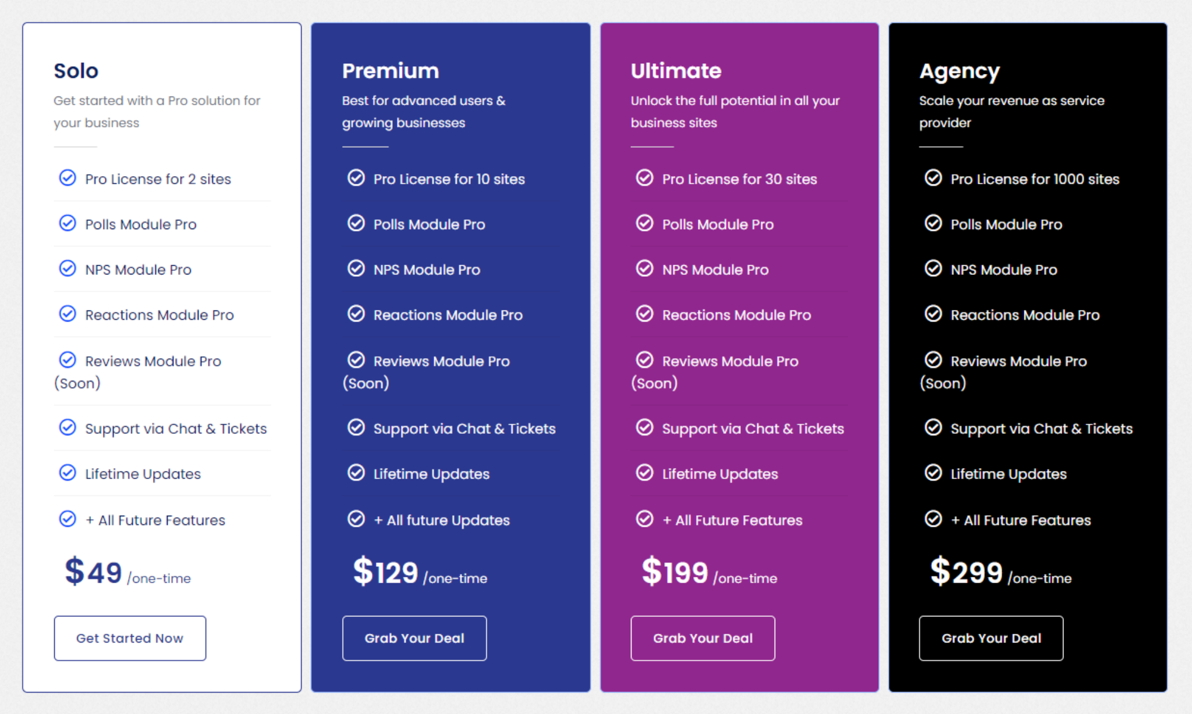Click the Solo plan heading
Image resolution: width=1192 pixels, height=714 pixels.
click(76, 71)
